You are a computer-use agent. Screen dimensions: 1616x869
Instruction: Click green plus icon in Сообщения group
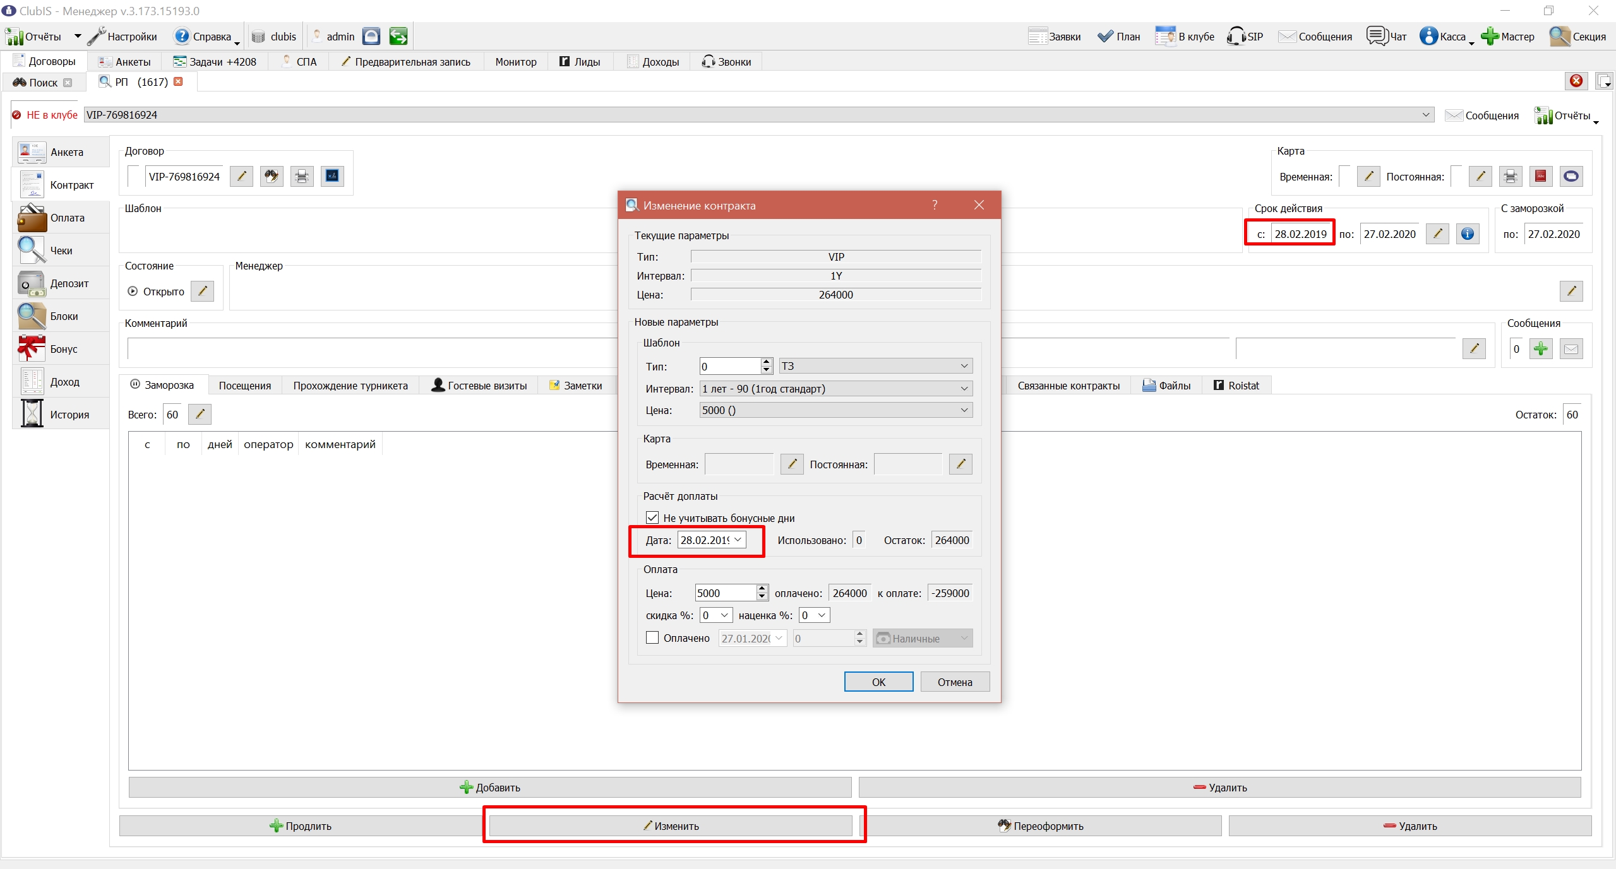(x=1541, y=349)
